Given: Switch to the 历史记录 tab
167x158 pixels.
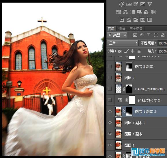Looking at the screenshot, I should pos(136,29).
